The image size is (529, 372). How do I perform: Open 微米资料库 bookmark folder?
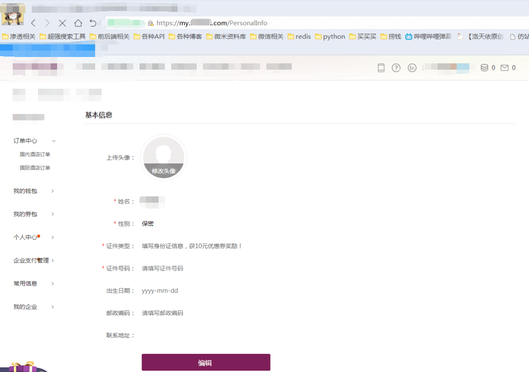[226, 37]
